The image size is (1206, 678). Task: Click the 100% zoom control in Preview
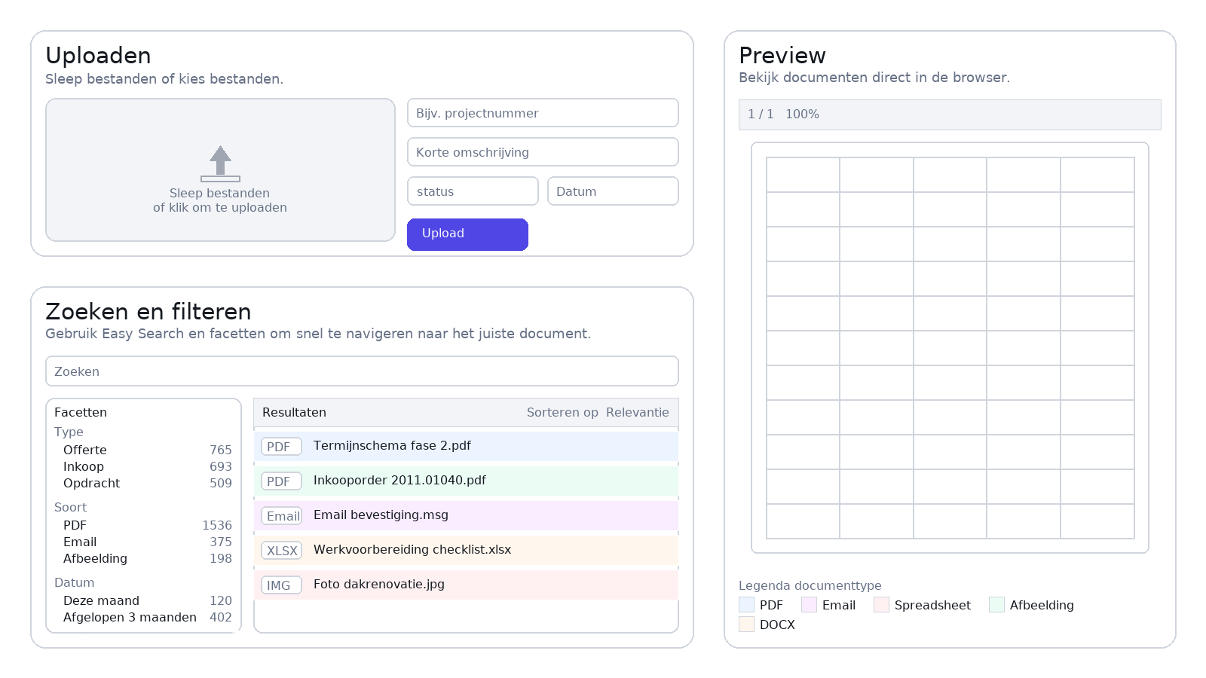pyautogui.click(x=801, y=115)
